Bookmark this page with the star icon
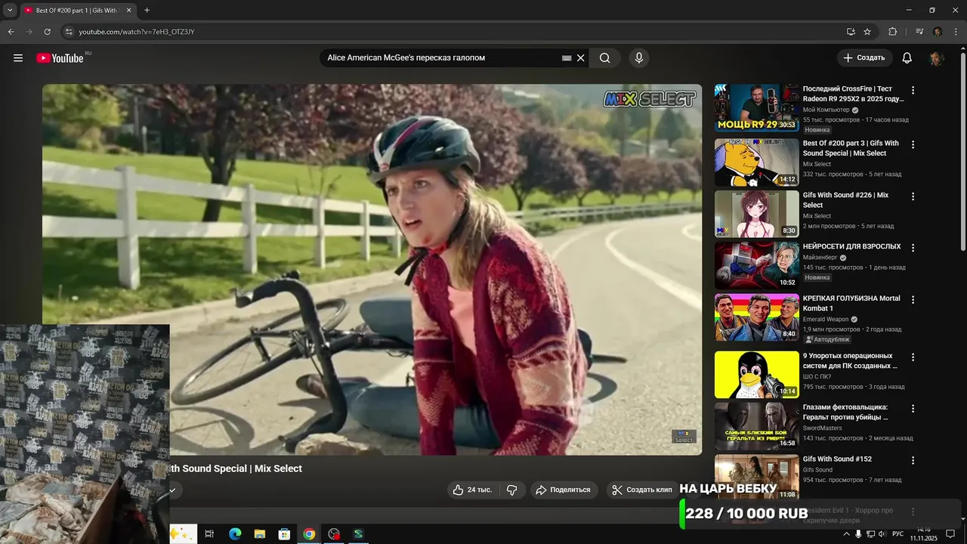The width and height of the screenshot is (967, 544). (867, 32)
